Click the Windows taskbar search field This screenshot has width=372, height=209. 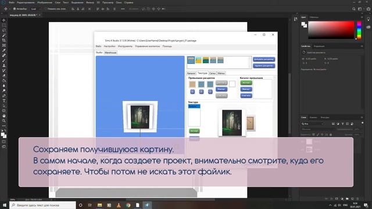pos(42,205)
